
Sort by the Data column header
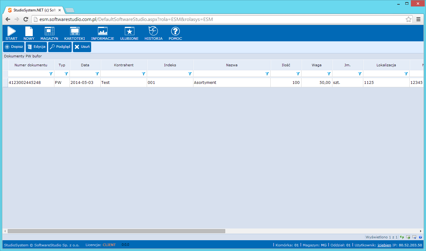(85, 65)
